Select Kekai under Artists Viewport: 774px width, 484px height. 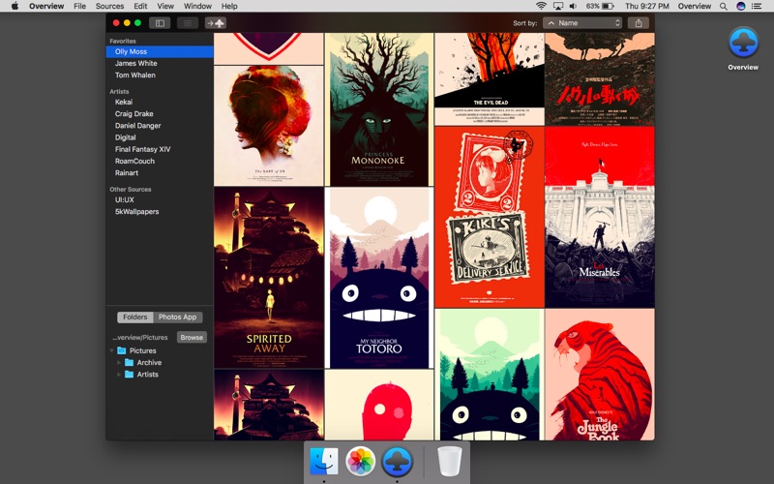[x=160, y=102]
